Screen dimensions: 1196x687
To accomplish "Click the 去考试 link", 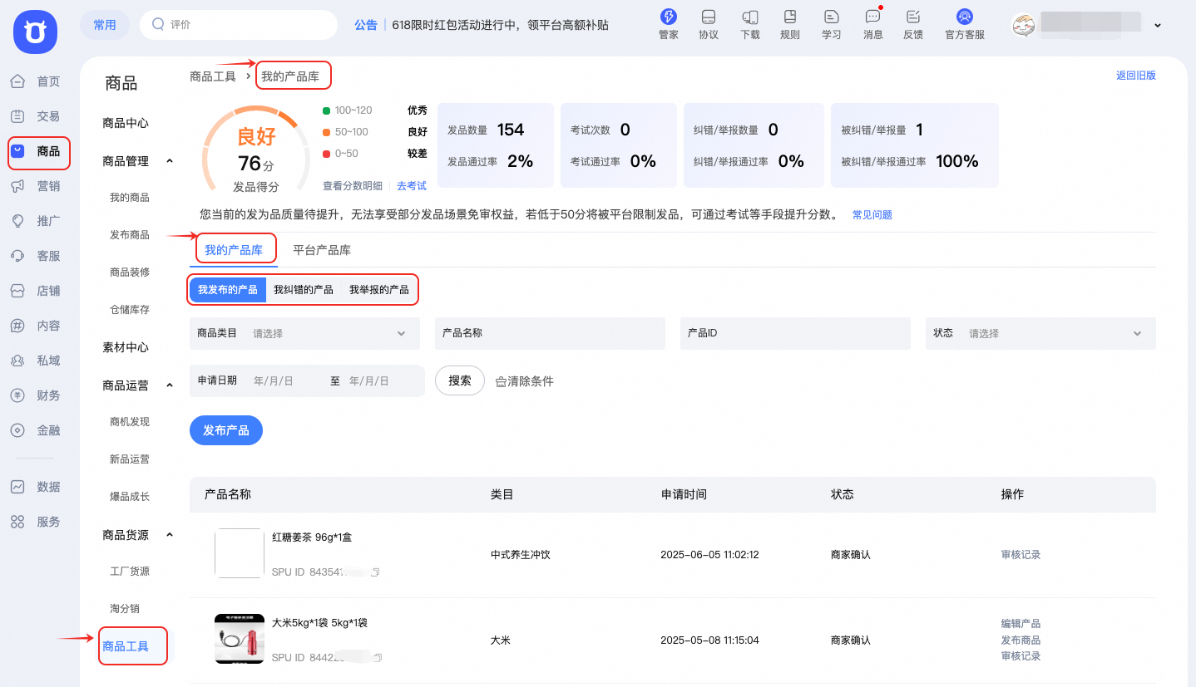I will click(x=412, y=186).
